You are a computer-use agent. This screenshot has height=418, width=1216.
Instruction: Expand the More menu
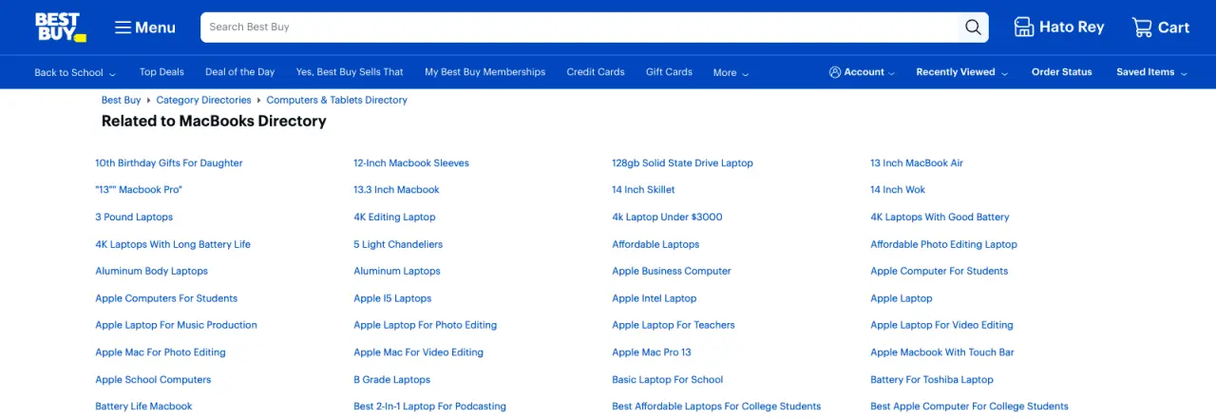731,72
